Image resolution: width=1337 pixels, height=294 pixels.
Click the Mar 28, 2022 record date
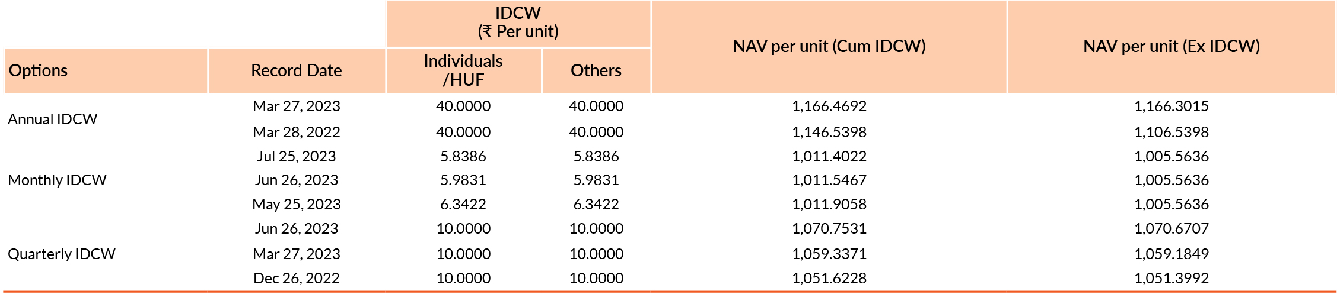tap(296, 132)
